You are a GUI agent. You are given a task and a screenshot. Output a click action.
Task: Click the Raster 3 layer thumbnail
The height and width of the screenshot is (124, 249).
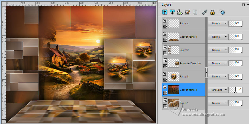pos(173,77)
